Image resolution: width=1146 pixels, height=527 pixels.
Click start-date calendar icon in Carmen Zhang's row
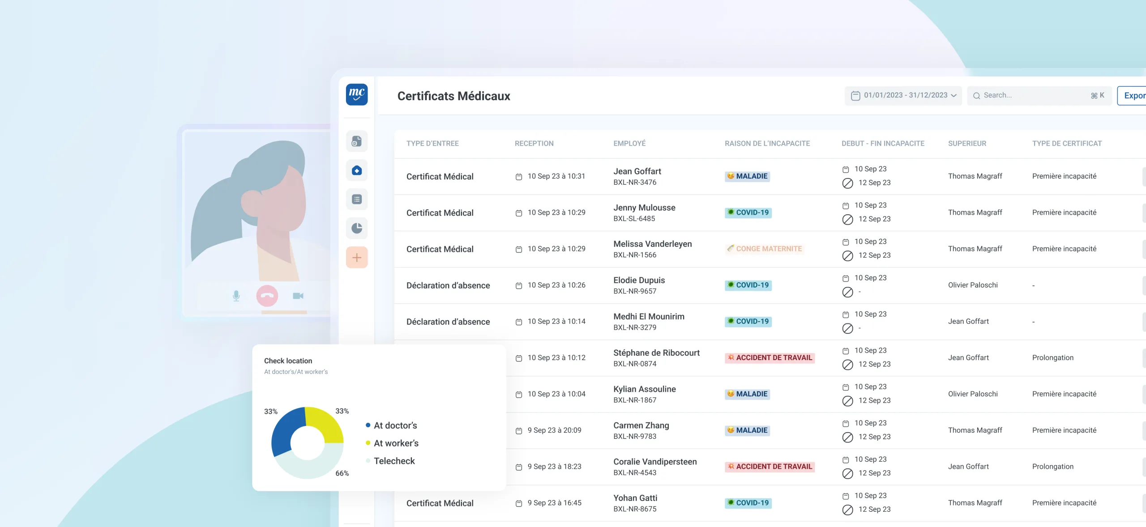pyautogui.click(x=846, y=424)
